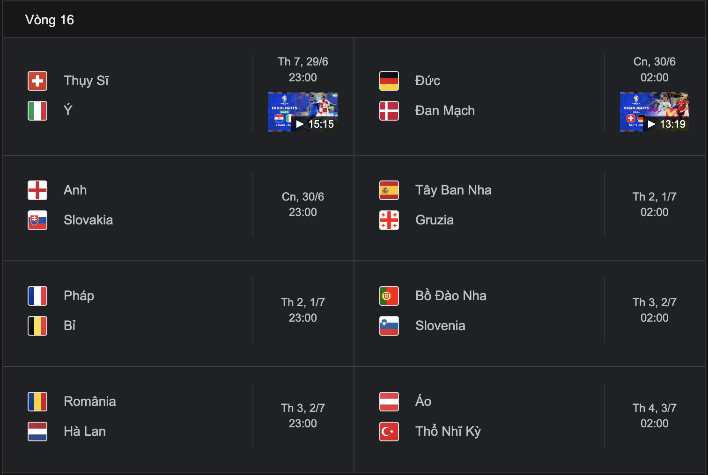Viewport: 708px width, 475px height.
Task: Select the Hà Lan team name
Action: coord(85,432)
